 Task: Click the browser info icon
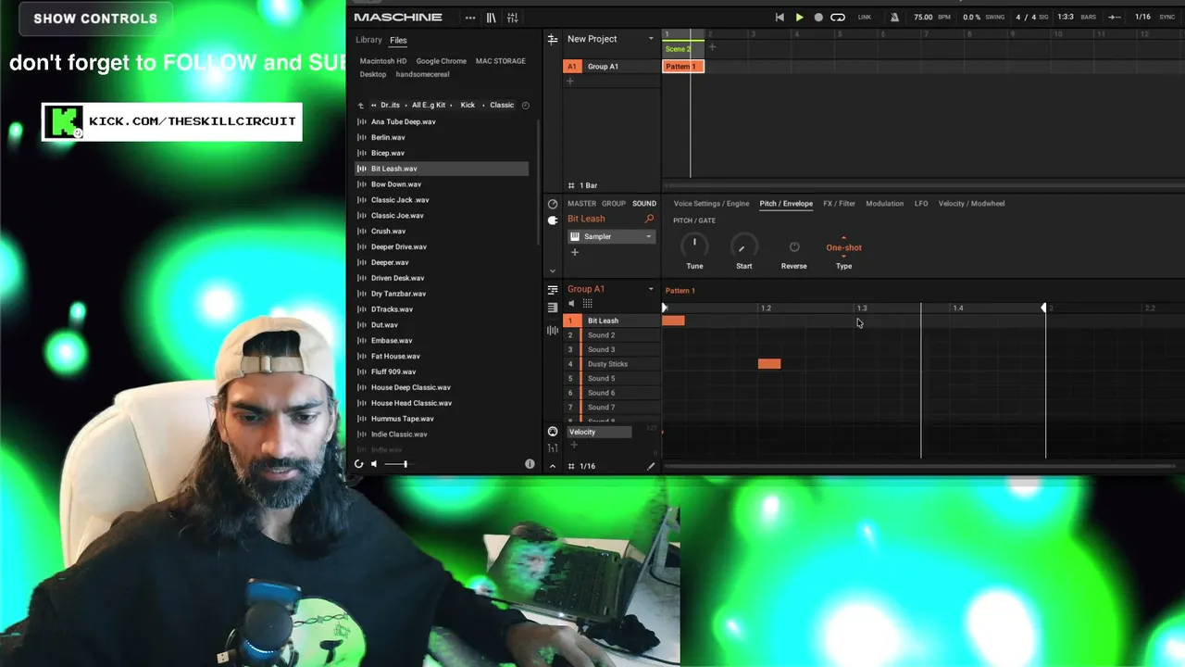(x=530, y=464)
